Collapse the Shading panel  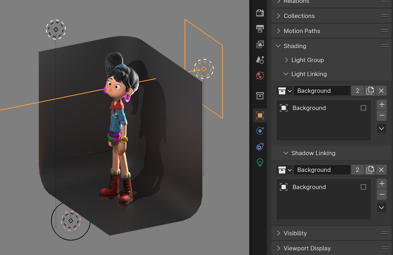pyautogui.click(x=294, y=46)
